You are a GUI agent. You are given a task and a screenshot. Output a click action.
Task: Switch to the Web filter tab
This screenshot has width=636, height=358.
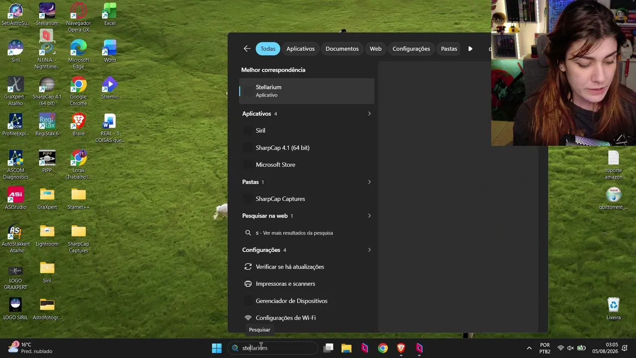pyautogui.click(x=376, y=49)
